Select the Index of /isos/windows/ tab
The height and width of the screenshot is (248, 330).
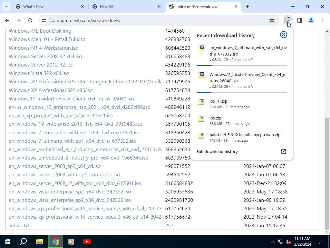click(x=204, y=6)
